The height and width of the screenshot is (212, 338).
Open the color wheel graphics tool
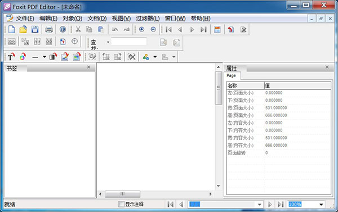coord(23,57)
